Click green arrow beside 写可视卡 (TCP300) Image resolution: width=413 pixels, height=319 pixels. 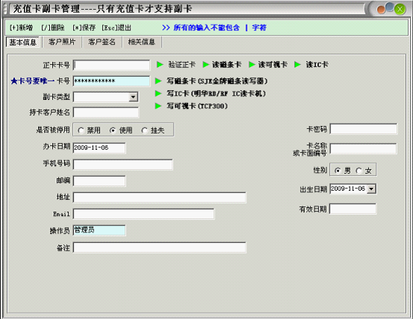(x=158, y=106)
